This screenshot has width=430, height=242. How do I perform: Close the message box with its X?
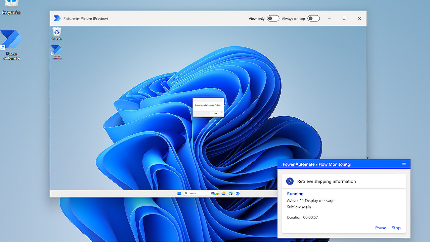tap(221, 99)
